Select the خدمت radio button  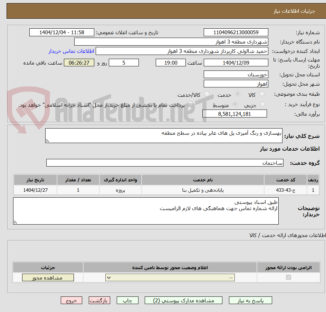tap(238, 94)
